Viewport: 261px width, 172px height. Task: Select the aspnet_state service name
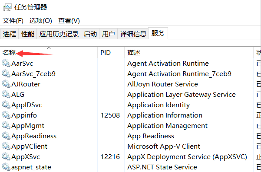coord(31,167)
